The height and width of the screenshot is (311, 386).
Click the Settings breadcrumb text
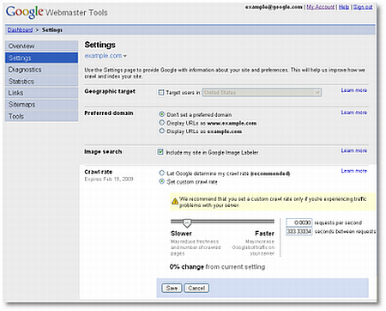click(52, 30)
